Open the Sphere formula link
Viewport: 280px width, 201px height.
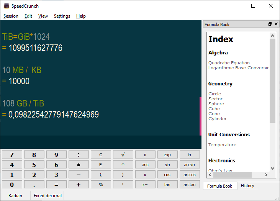[216, 104]
